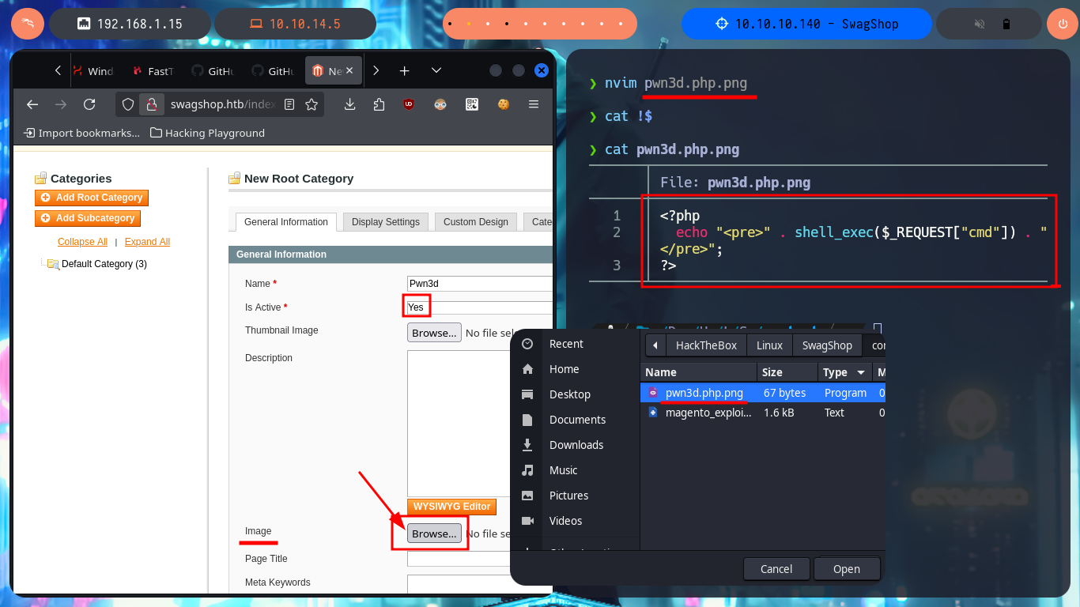Click the Collapse All link

[82, 242]
